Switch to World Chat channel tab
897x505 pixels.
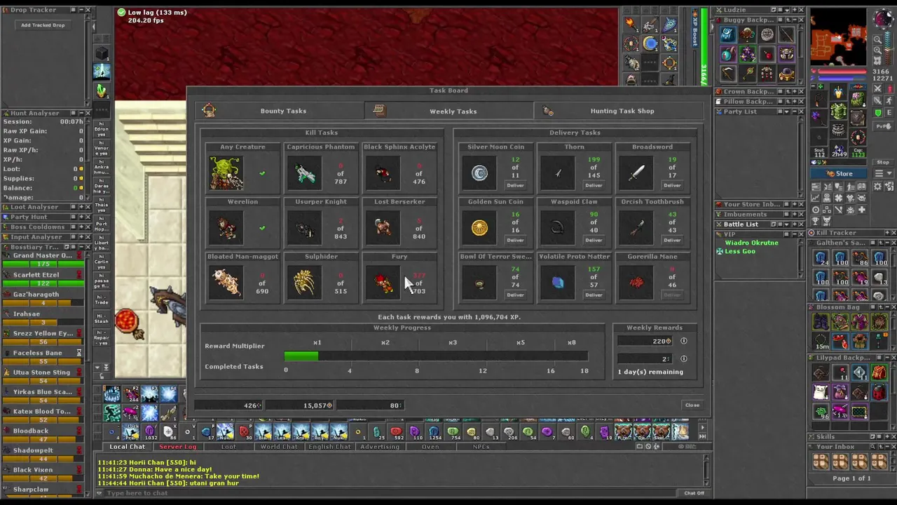point(279,447)
